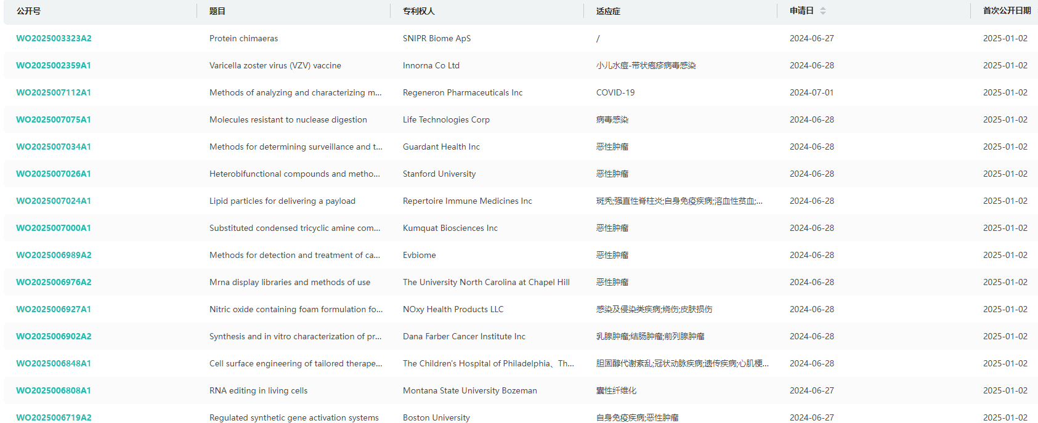
Task: Click patentee 'Kumquat Biosciences Inc'
Action: [450, 228]
